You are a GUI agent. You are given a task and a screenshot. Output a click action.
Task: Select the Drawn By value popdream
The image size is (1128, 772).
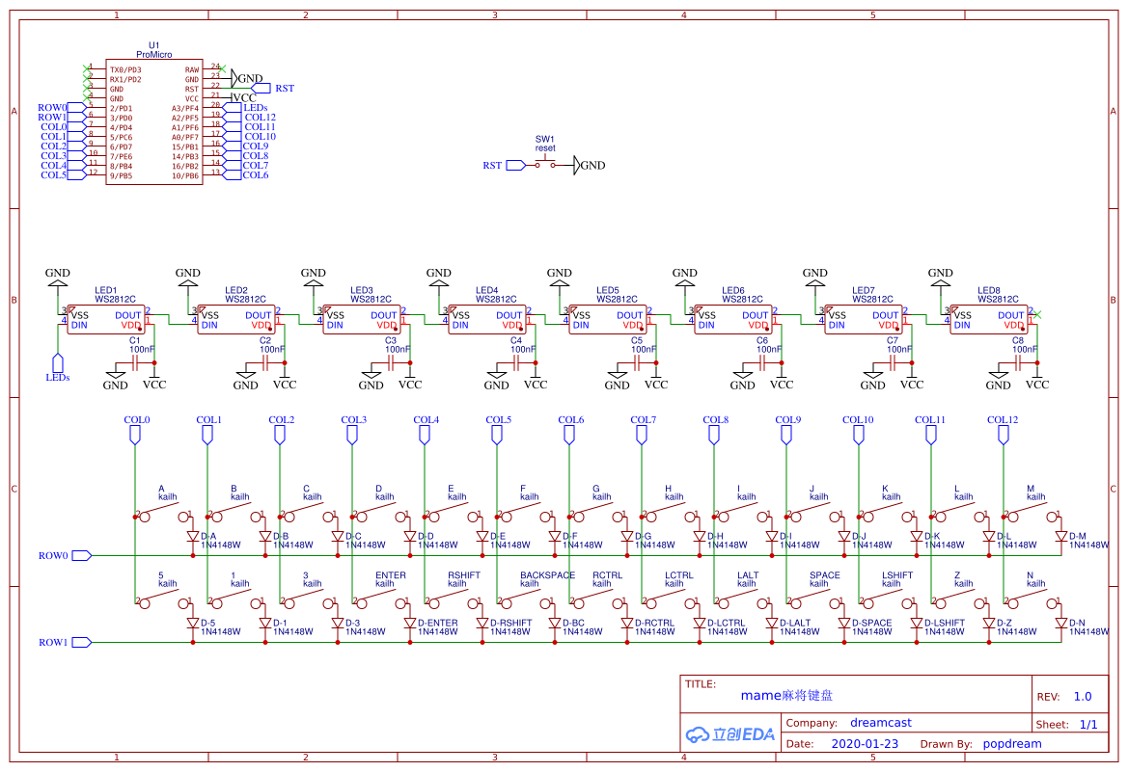point(1012,743)
